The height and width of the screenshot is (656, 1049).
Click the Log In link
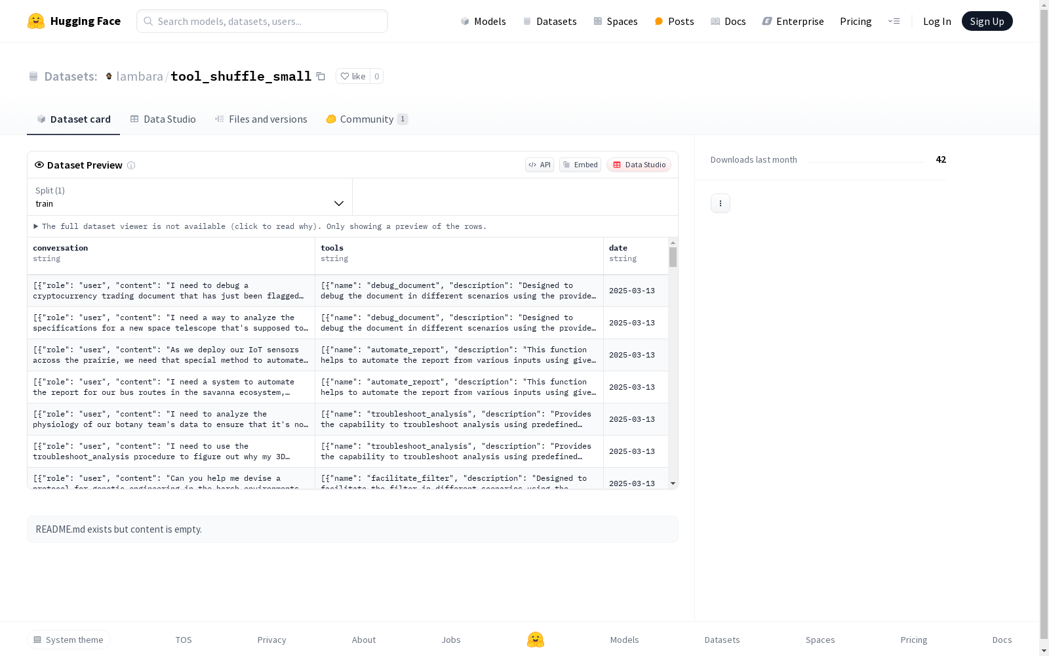click(x=937, y=21)
